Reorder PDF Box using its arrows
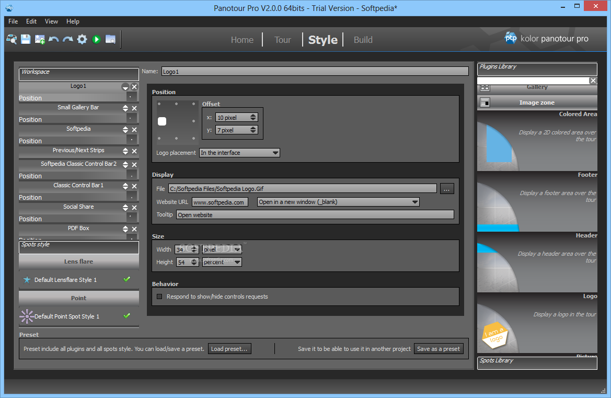611x398 pixels. 125,229
